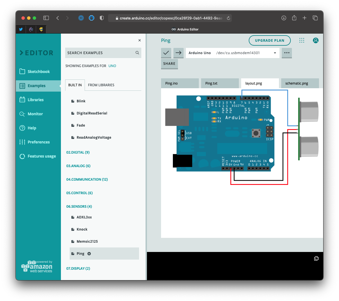Click the Verify checkmark button
339x301 pixels.
[x=166, y=53]
